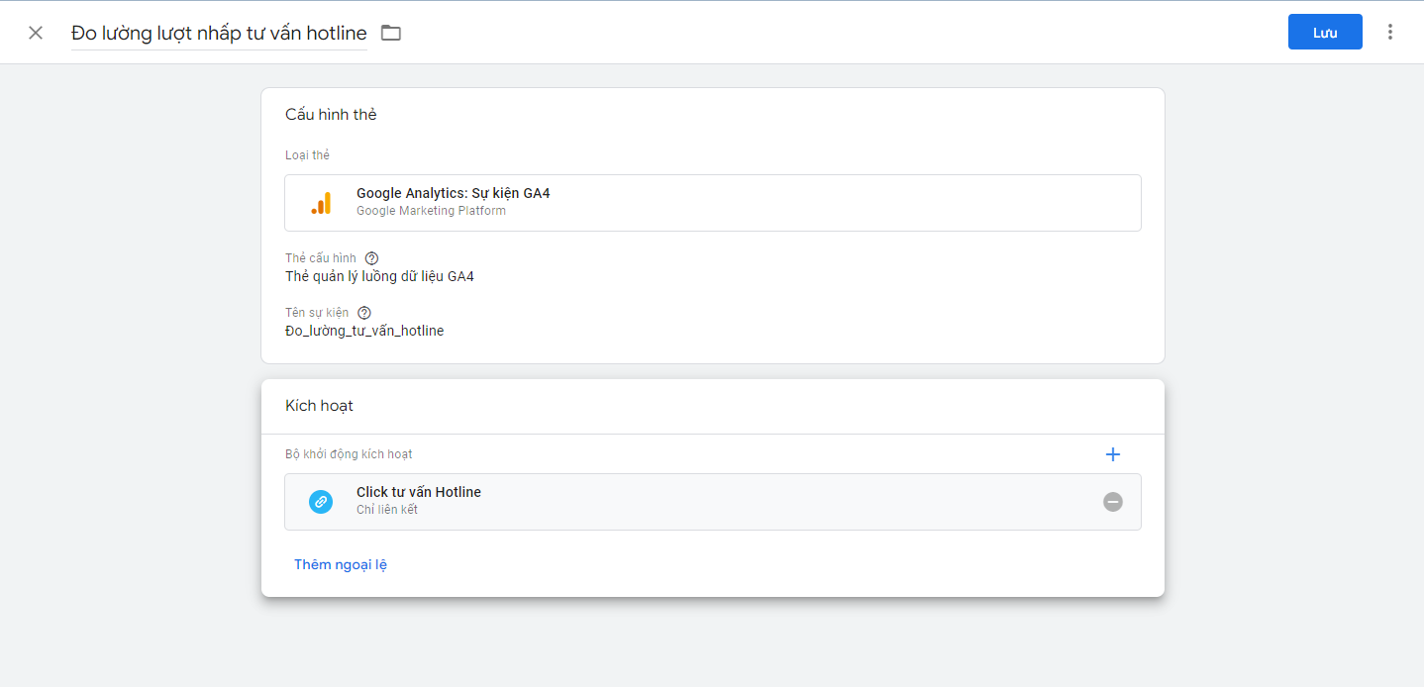
Task: Remove trigger using the gray minus icon
Action: click(1113, 502)
